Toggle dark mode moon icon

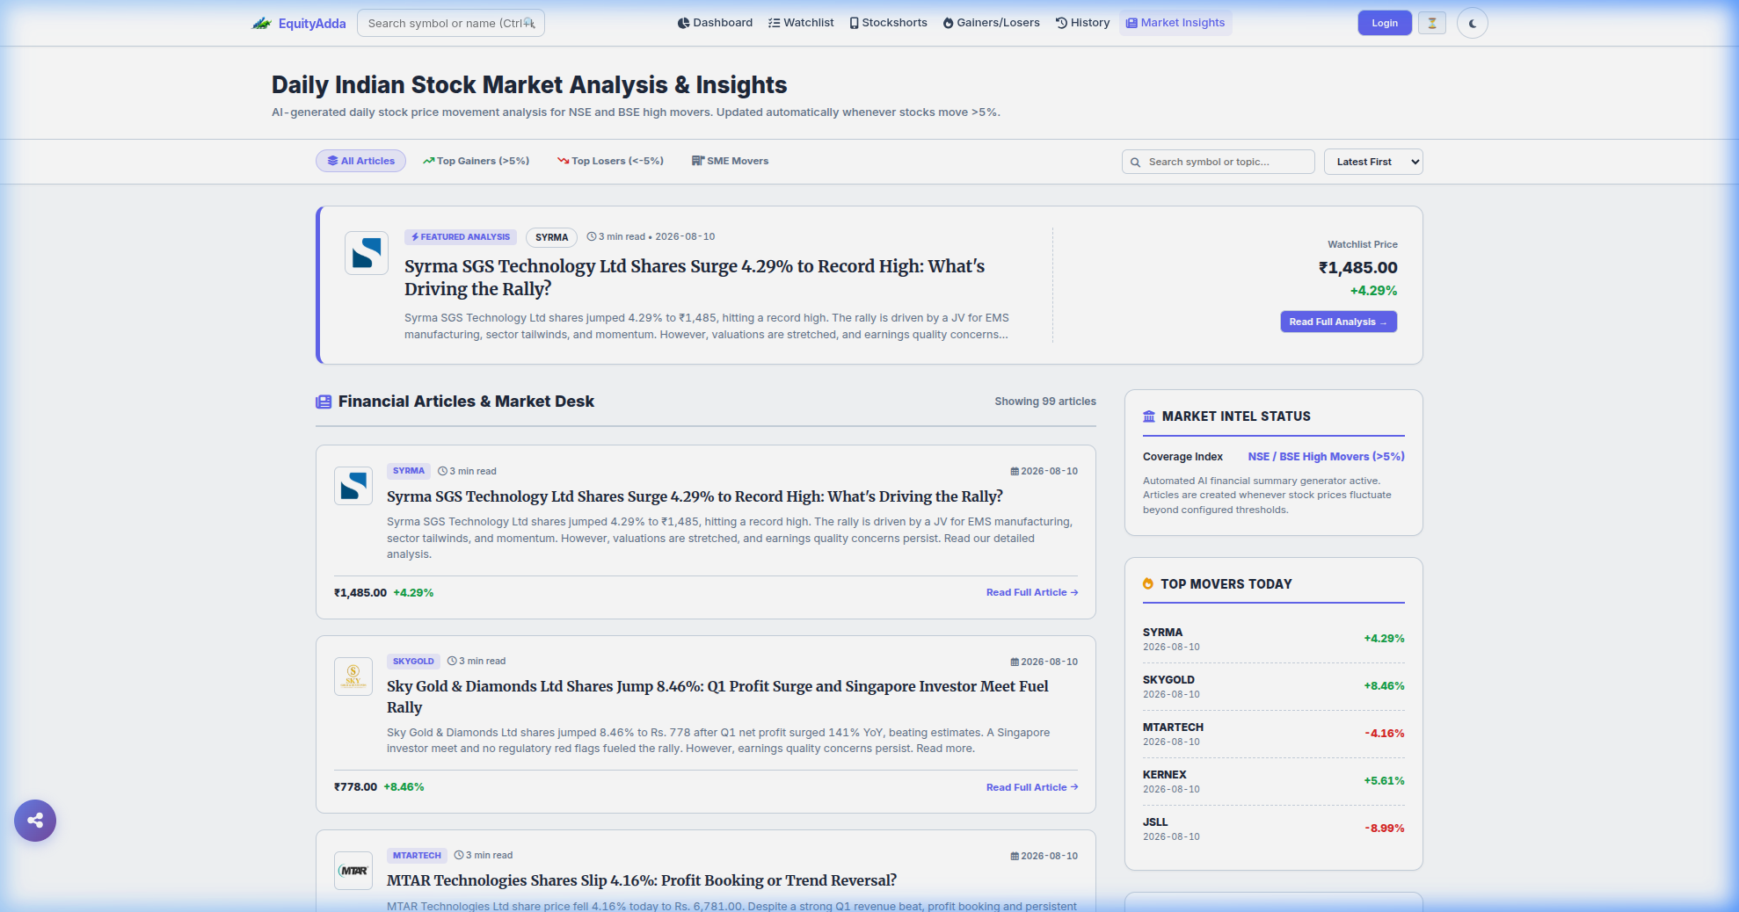(1473, 23)
